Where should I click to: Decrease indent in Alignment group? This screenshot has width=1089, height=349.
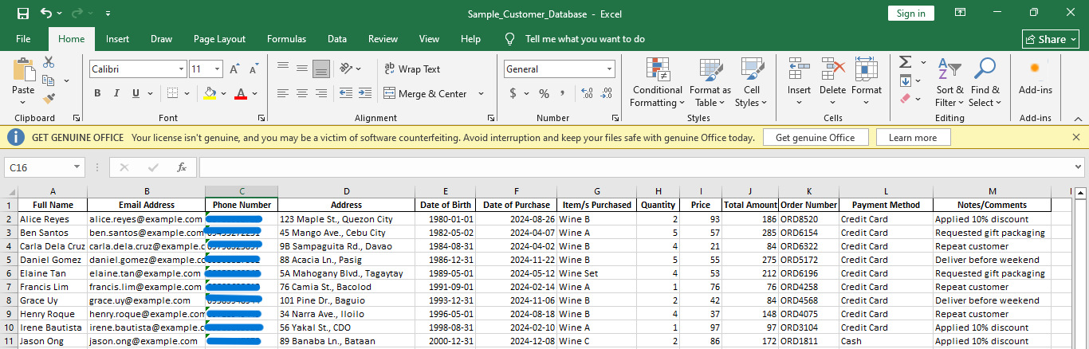[x=345, y=93]
